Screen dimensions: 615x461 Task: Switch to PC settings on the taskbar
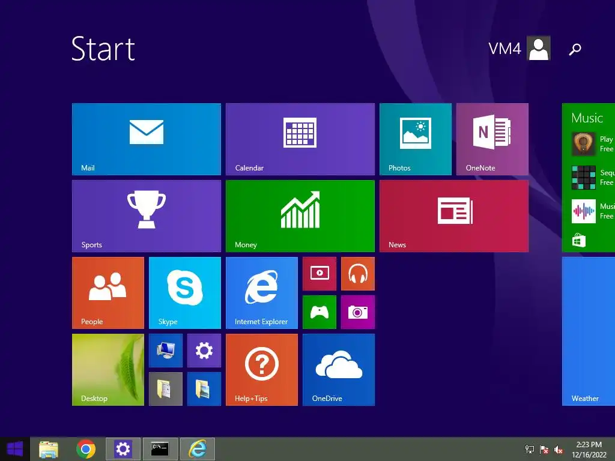tap(123, 449)
